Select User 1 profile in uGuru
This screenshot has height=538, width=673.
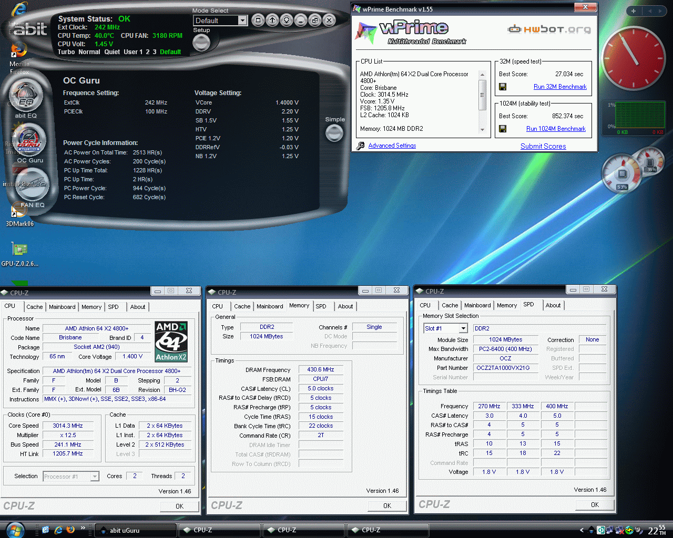132,52
